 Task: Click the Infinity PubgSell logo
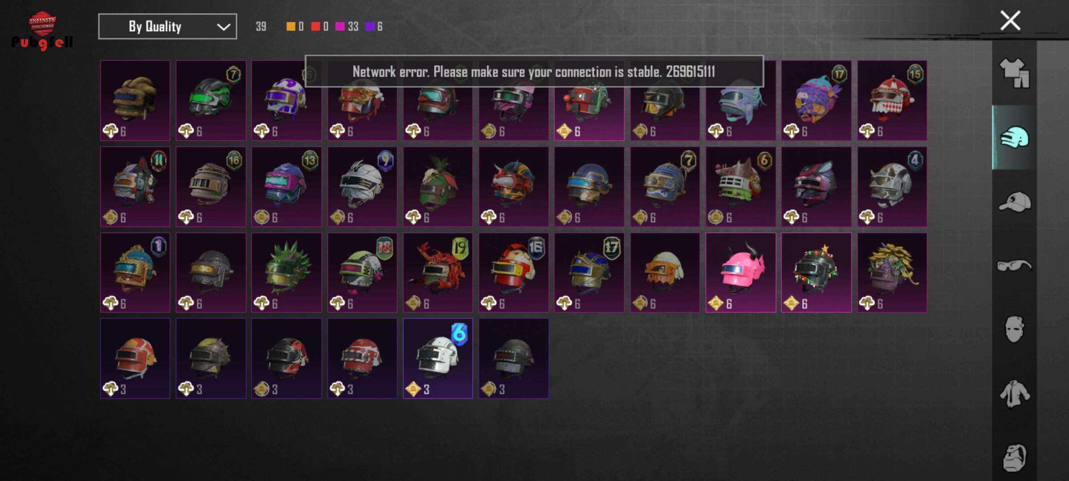(x=42, y=30)
